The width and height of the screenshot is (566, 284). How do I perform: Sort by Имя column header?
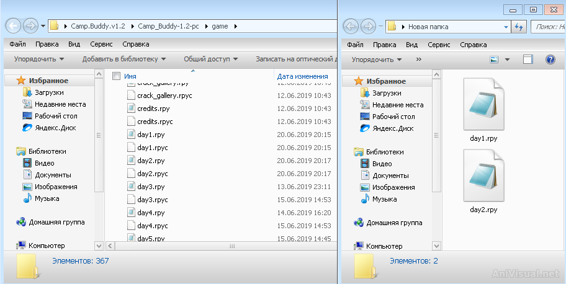point(130,76)
